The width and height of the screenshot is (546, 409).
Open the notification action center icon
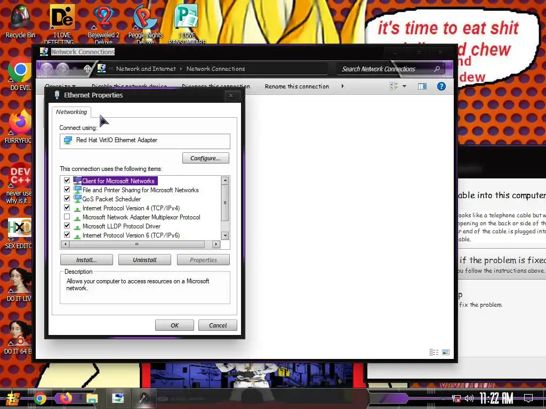pyautogui.click(x=528, y=398)
